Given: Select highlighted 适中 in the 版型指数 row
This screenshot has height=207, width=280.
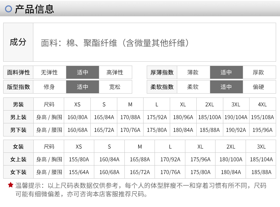Looking at the screenshot, I should pyautogui.click(x=83, y=87).
